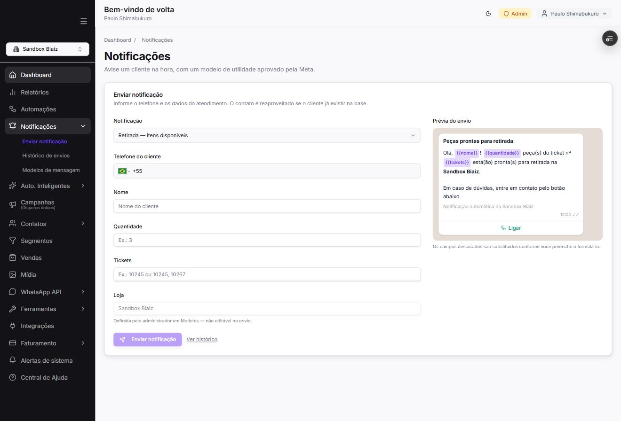The height and width of the screenshot is (421, 621).
Task: Click the WhatsApp API chat bubble icon
Action: [13, 292]
